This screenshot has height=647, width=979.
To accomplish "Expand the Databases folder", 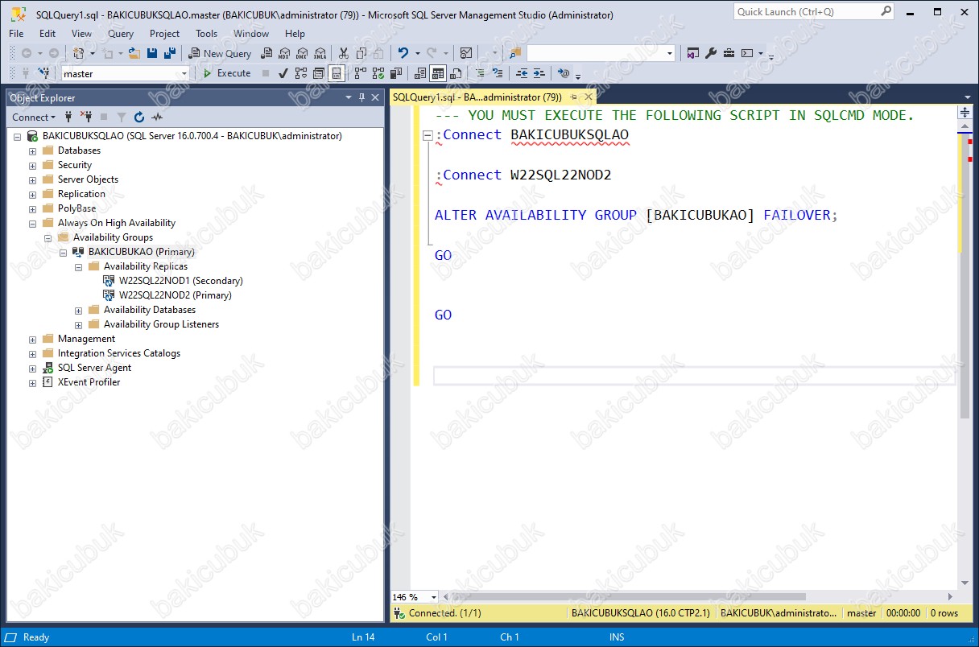I will tap(33, 151).
